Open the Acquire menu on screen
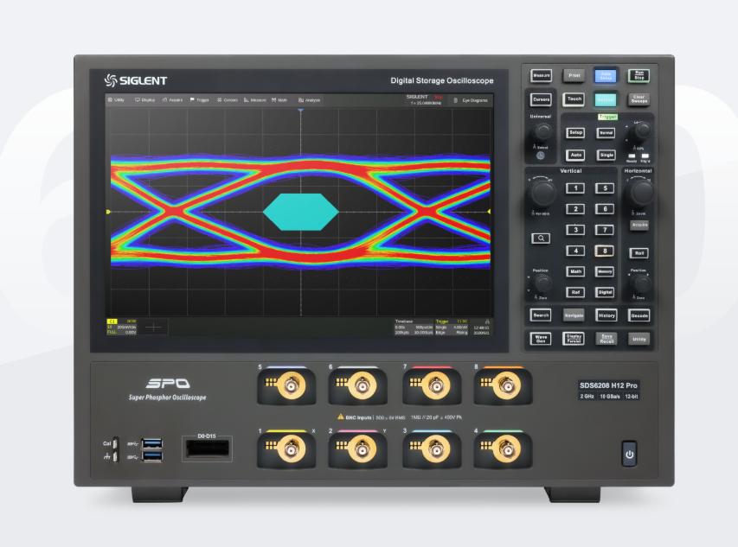738x547 pixels. coord(172,100)
